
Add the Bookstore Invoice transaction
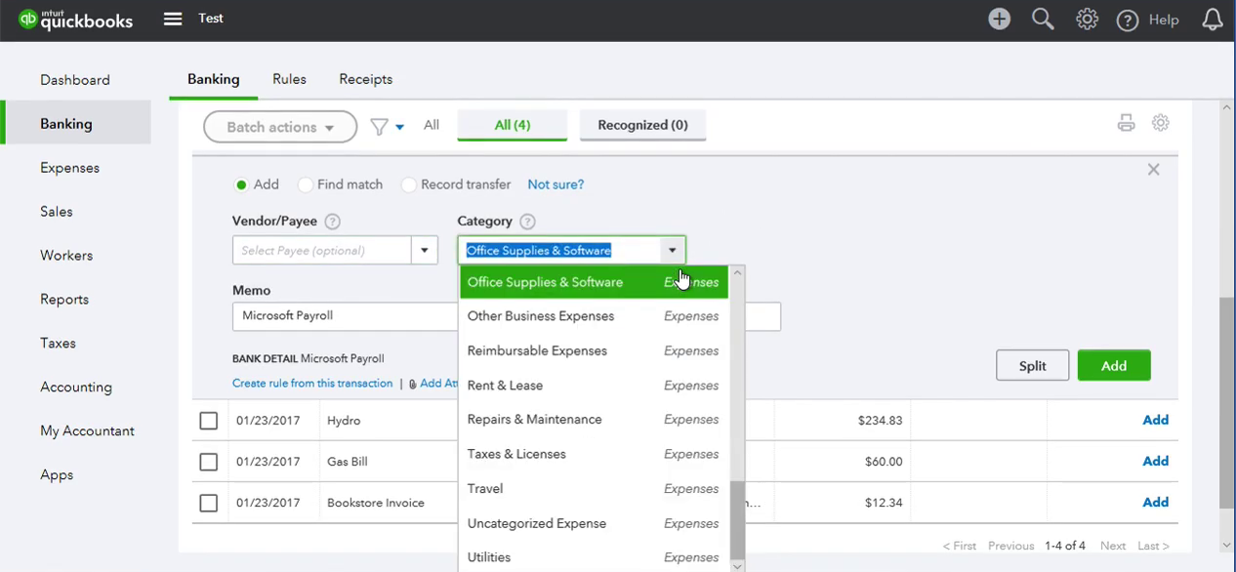1155,503
